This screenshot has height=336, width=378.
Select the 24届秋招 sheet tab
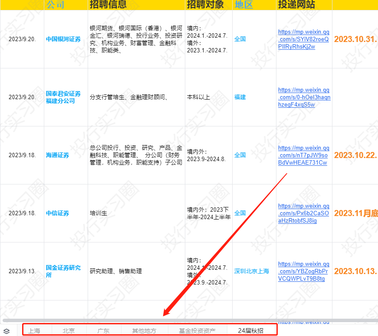pyautogui.click(x=251, y=331)
